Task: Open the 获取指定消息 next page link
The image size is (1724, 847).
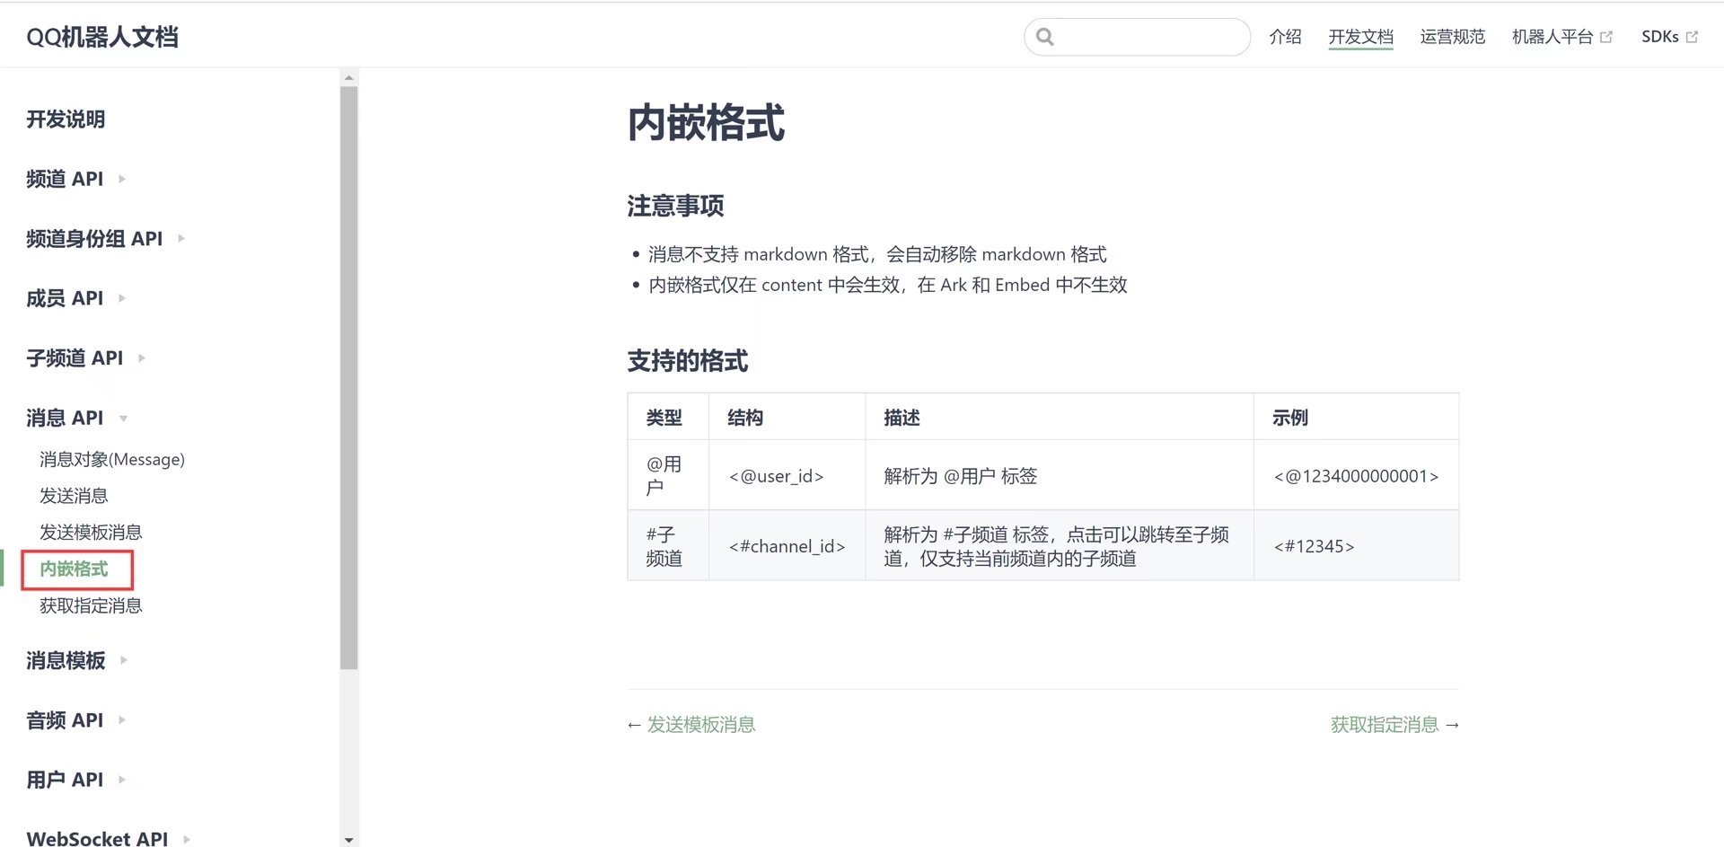Action: click(x=1384, y=724)
